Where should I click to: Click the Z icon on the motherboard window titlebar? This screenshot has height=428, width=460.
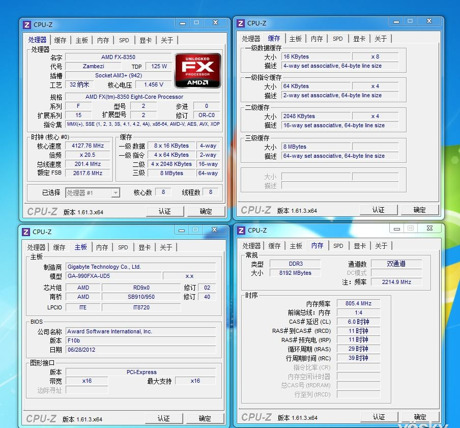click(26, 231)
